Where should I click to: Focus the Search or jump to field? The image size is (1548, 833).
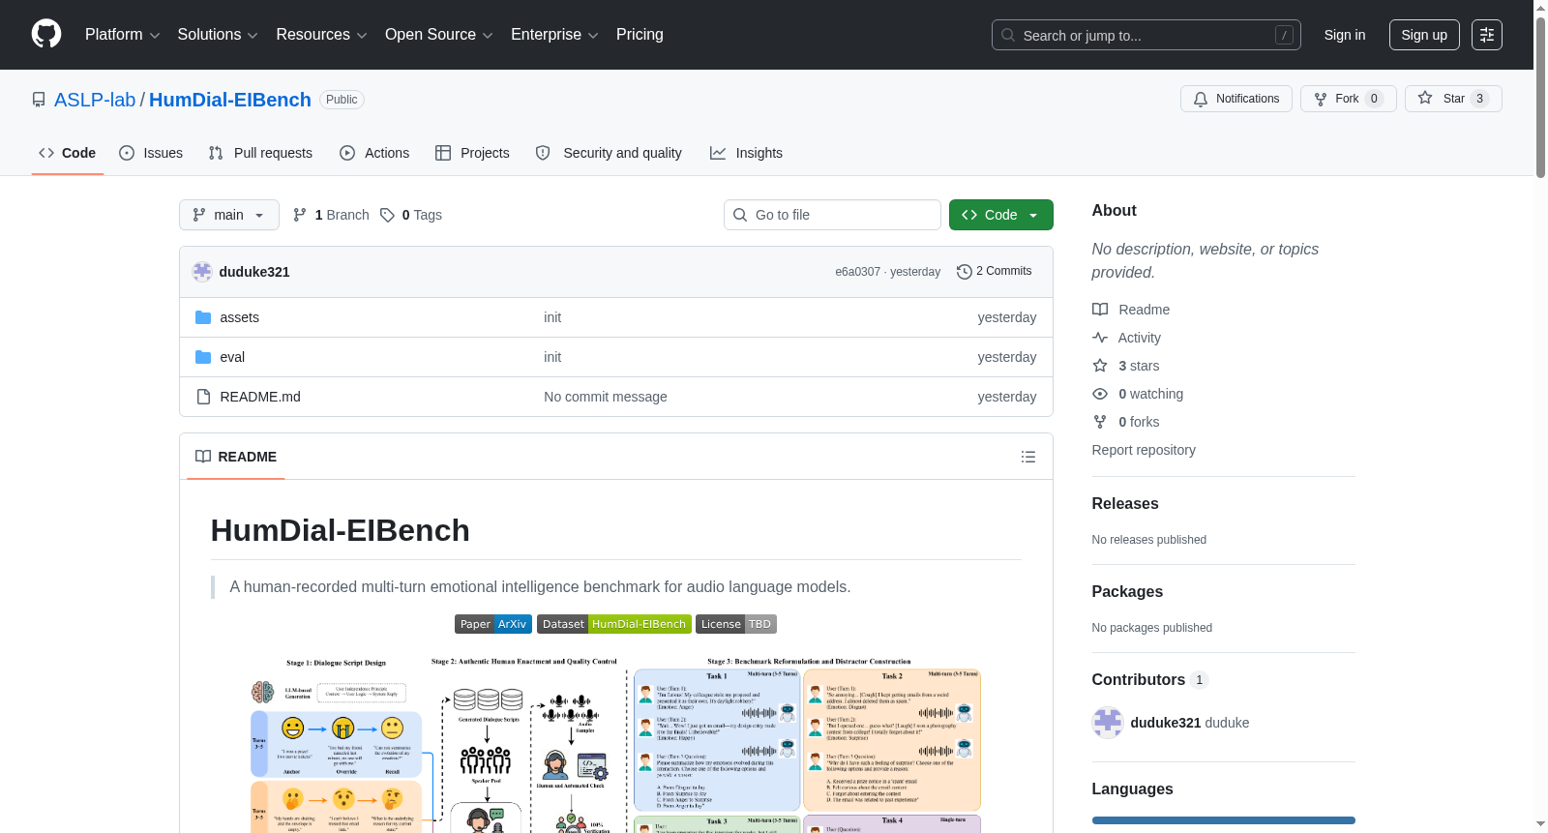pyautogui.click(x=1146, y=35)
